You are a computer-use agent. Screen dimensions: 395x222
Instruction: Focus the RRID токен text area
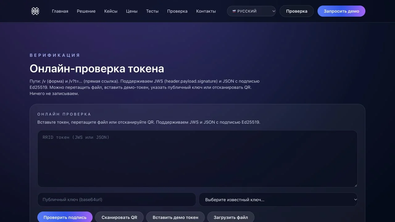pos(197,159)
